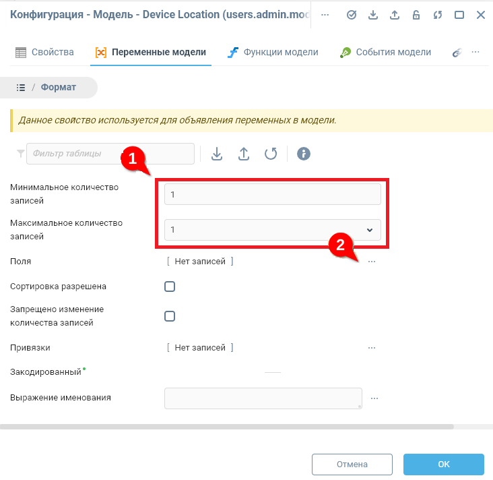Open ellipsis editor for Привязки row
The width and height of the screenshot is (493, 480).
pyautogui.click(x=371, y=348)
